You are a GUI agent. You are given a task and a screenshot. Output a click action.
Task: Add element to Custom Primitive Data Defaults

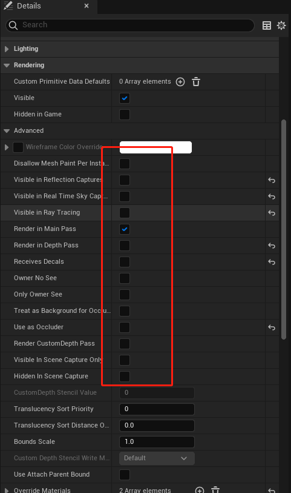point(180,82)
